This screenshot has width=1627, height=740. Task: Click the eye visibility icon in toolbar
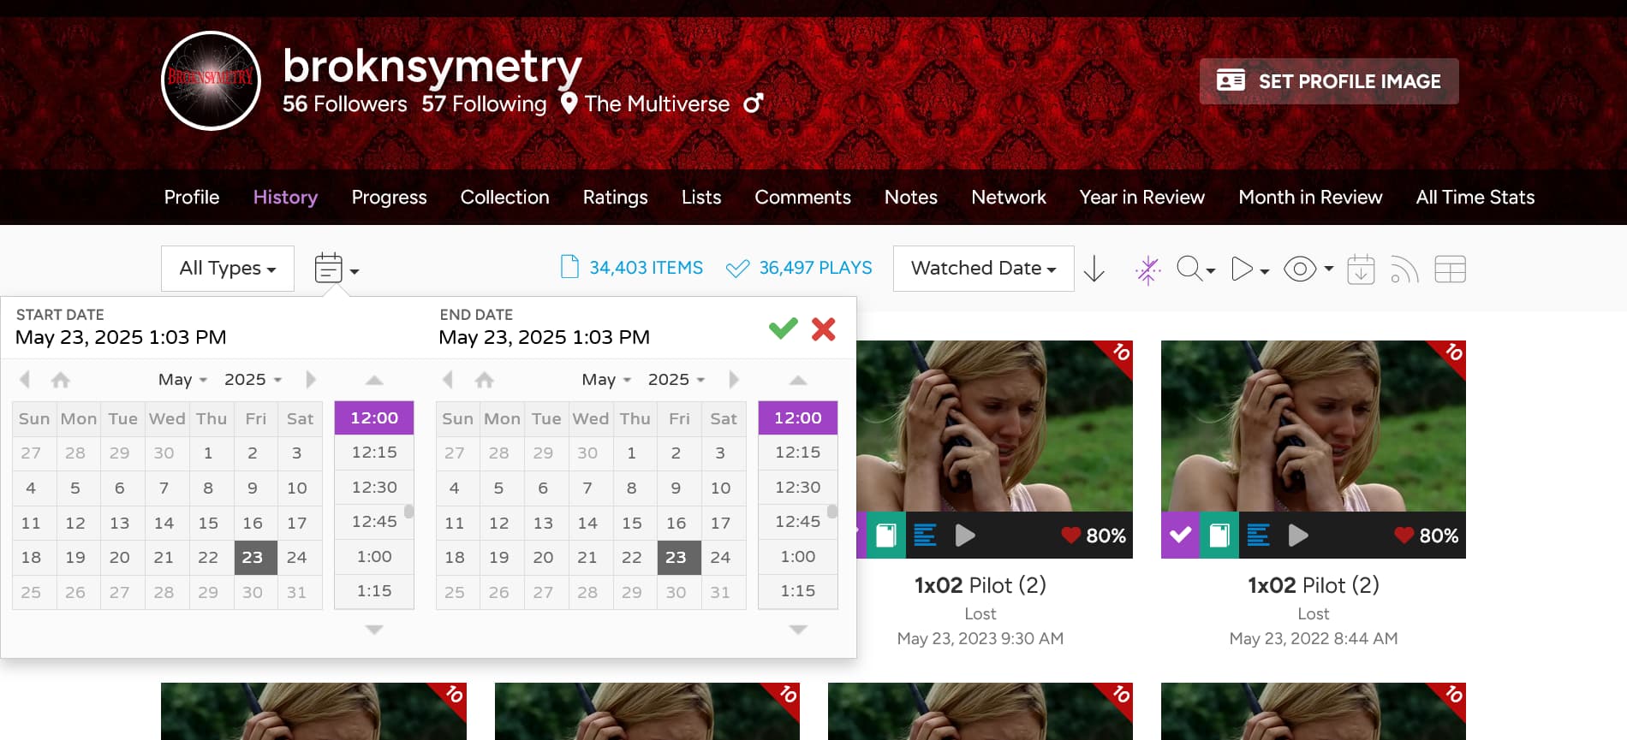[x=1300, y=269]
